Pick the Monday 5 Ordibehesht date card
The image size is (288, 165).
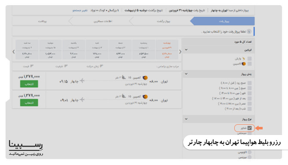tap(50, 49)
